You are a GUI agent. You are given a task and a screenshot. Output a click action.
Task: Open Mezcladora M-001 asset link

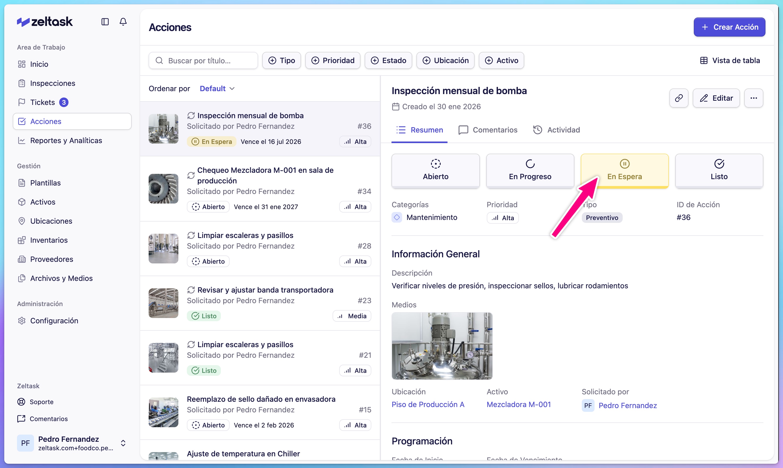[x=519, y=404]
